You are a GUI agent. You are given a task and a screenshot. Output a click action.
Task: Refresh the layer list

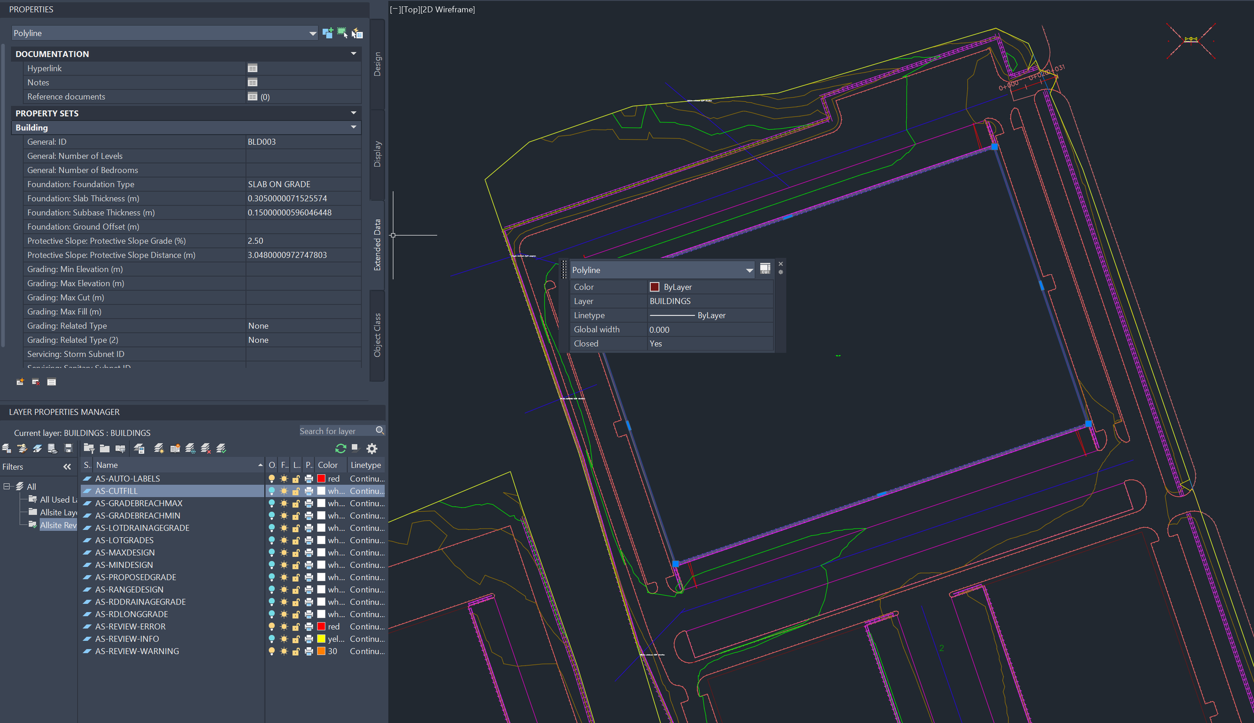pos(341,448)
